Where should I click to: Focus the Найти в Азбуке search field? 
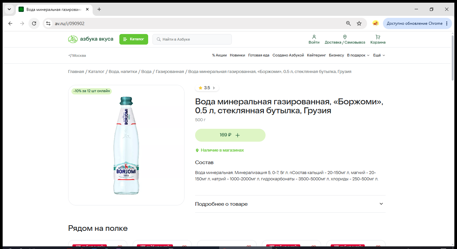tap(192, 39)
